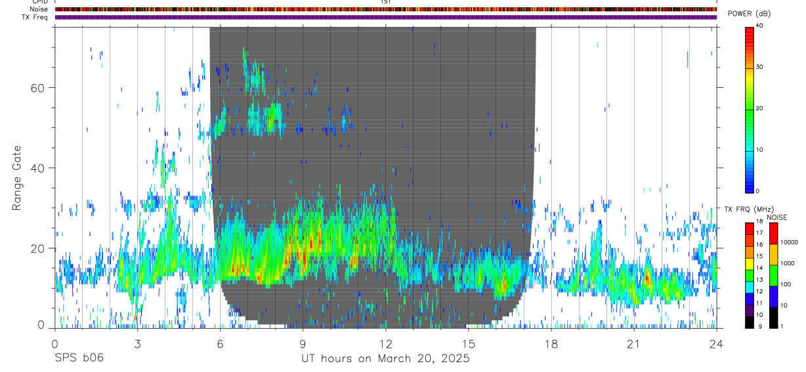Click the purple TX Freq bar above the plot

[x=386, y=17]
